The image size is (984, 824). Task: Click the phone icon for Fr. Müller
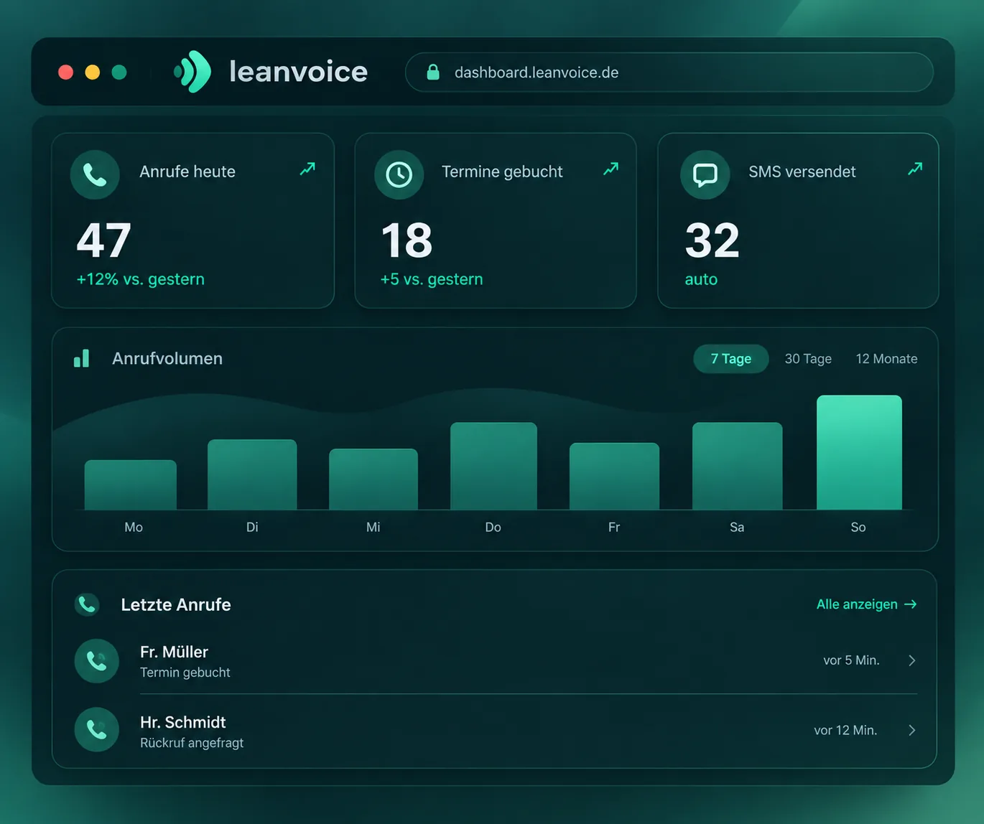coord(97,660)
